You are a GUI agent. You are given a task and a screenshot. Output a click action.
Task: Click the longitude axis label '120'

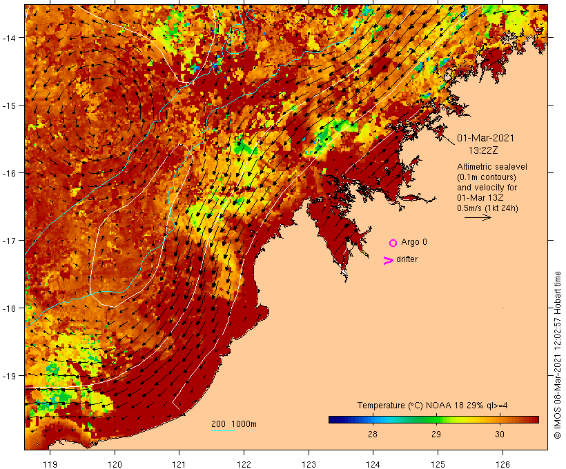pos(115,464)
